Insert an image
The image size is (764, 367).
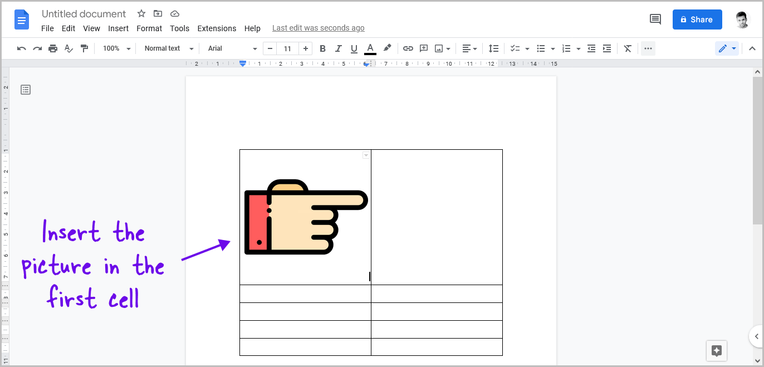point(439,48)
